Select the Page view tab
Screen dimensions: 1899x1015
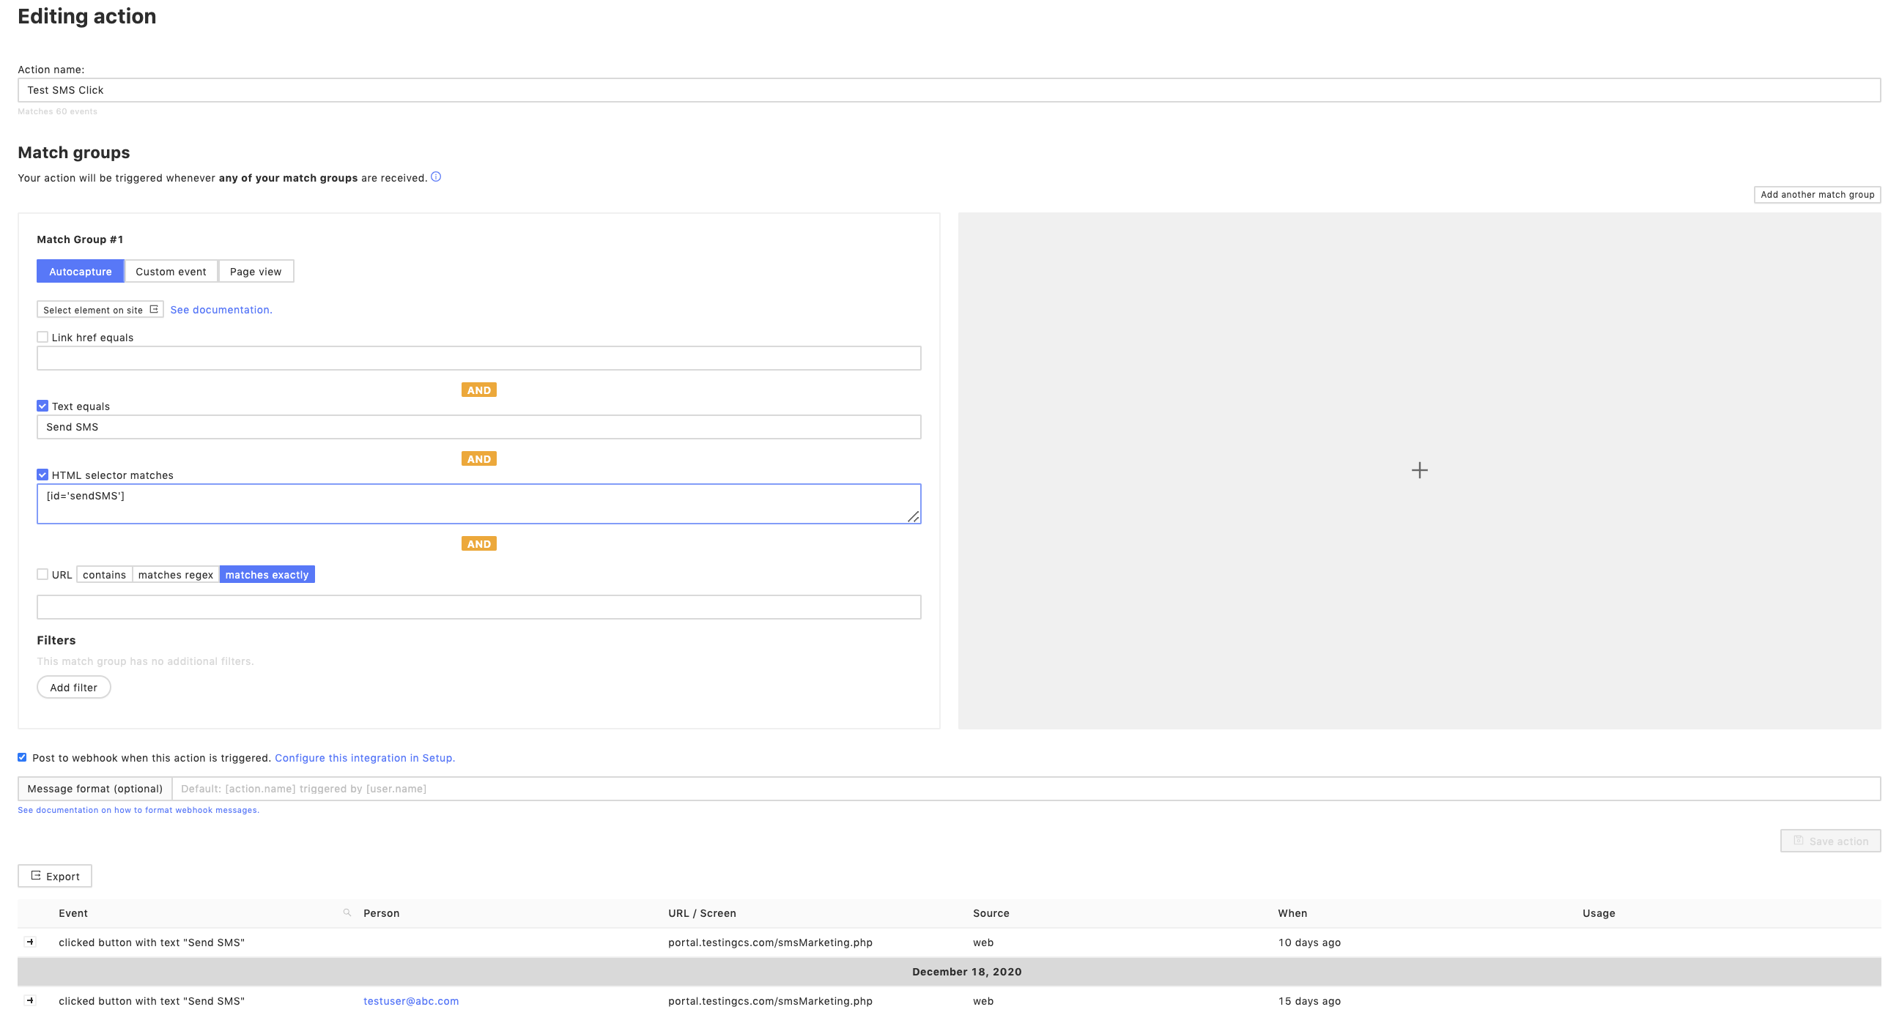click(255, 271)
